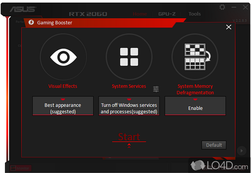Click the Monitor button at bottom left
The image size is (251, 173).
pos(20,168)
